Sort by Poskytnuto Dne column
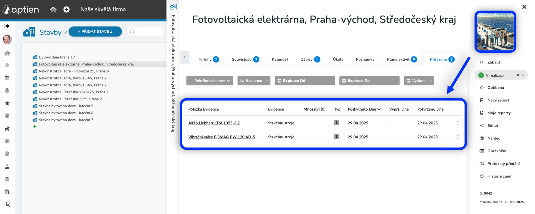535x214 pixels. [364, 109]
